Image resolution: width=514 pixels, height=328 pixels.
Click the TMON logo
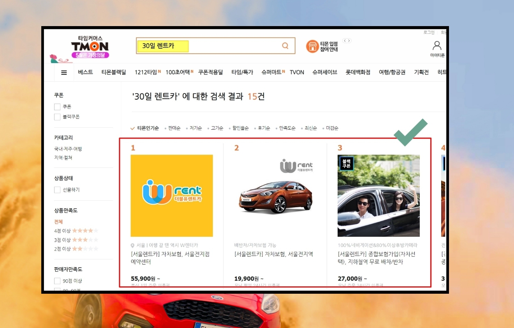pyautogui.click(x=90, y=46)
